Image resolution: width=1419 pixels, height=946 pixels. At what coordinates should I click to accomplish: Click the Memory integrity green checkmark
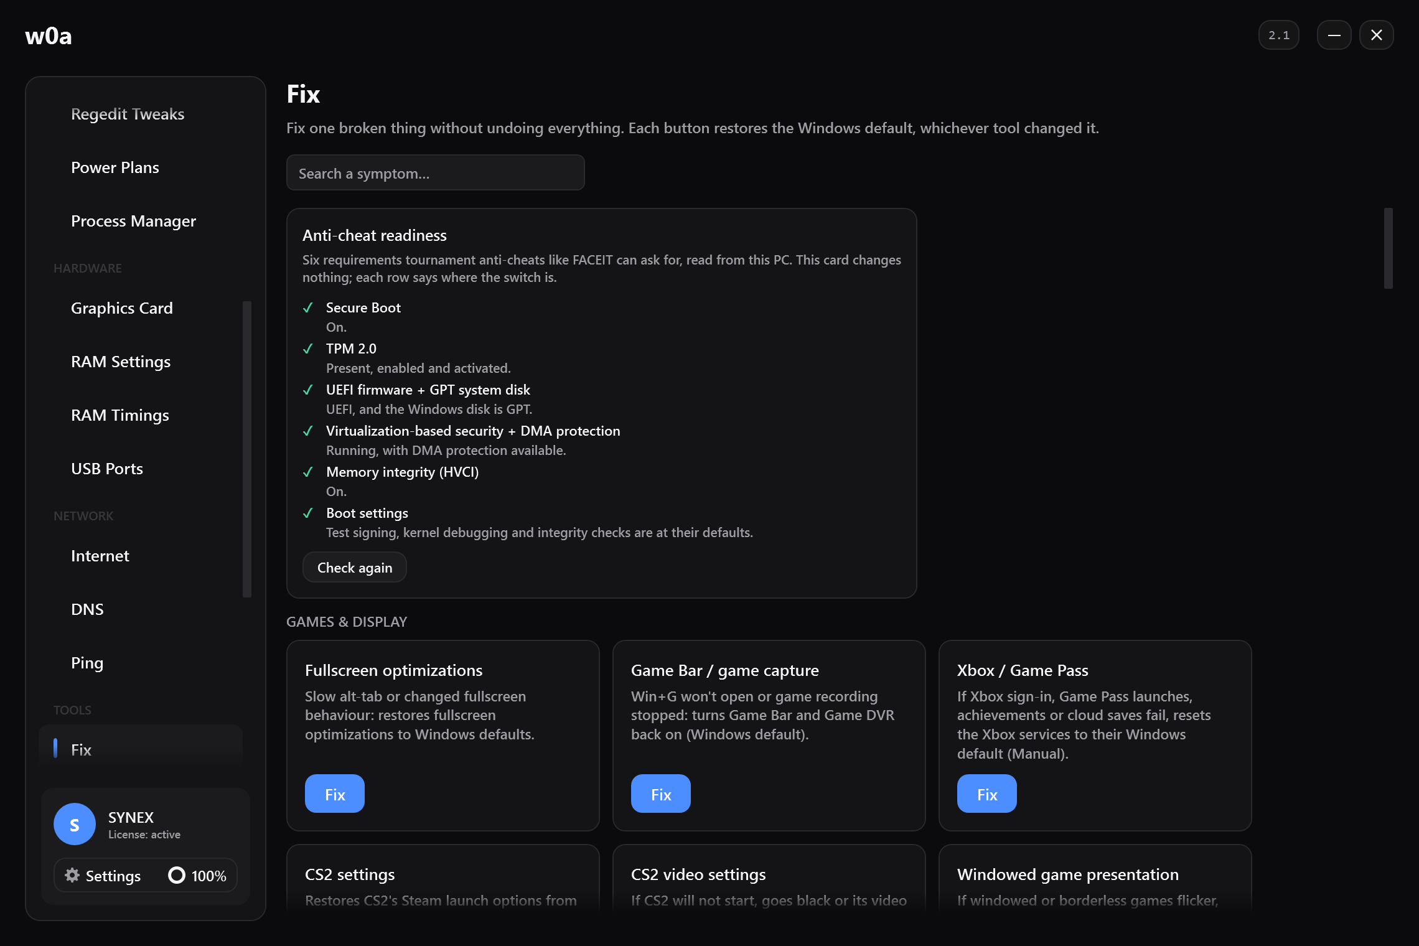coord(307,472)
